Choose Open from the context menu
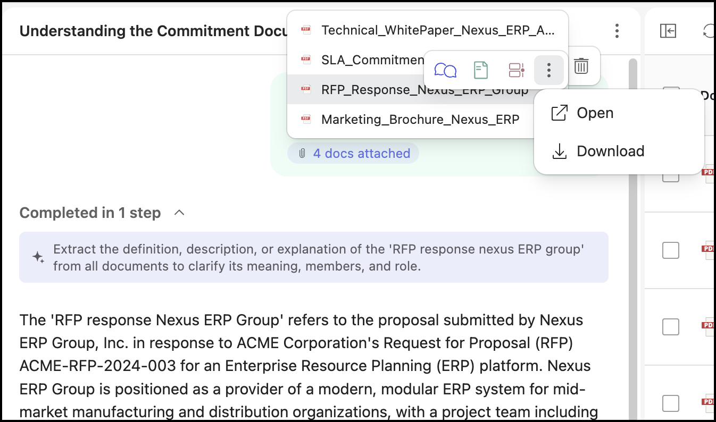Screen dimensions: 716x422 [x=619, y=113]
